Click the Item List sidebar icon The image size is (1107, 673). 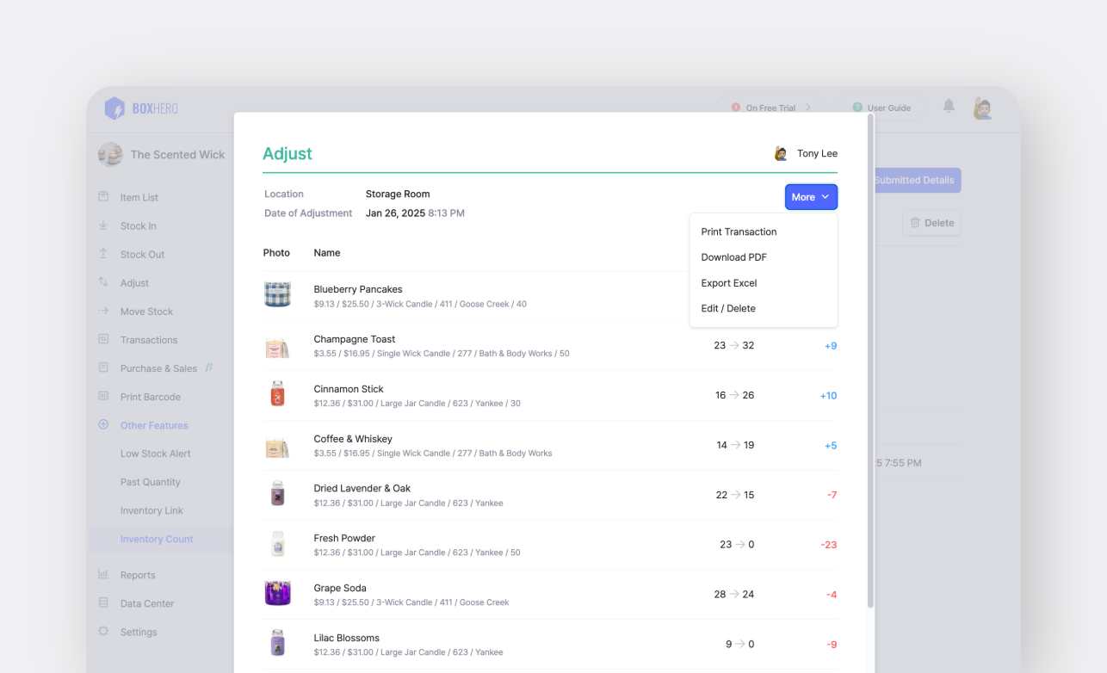click(103, 197)
